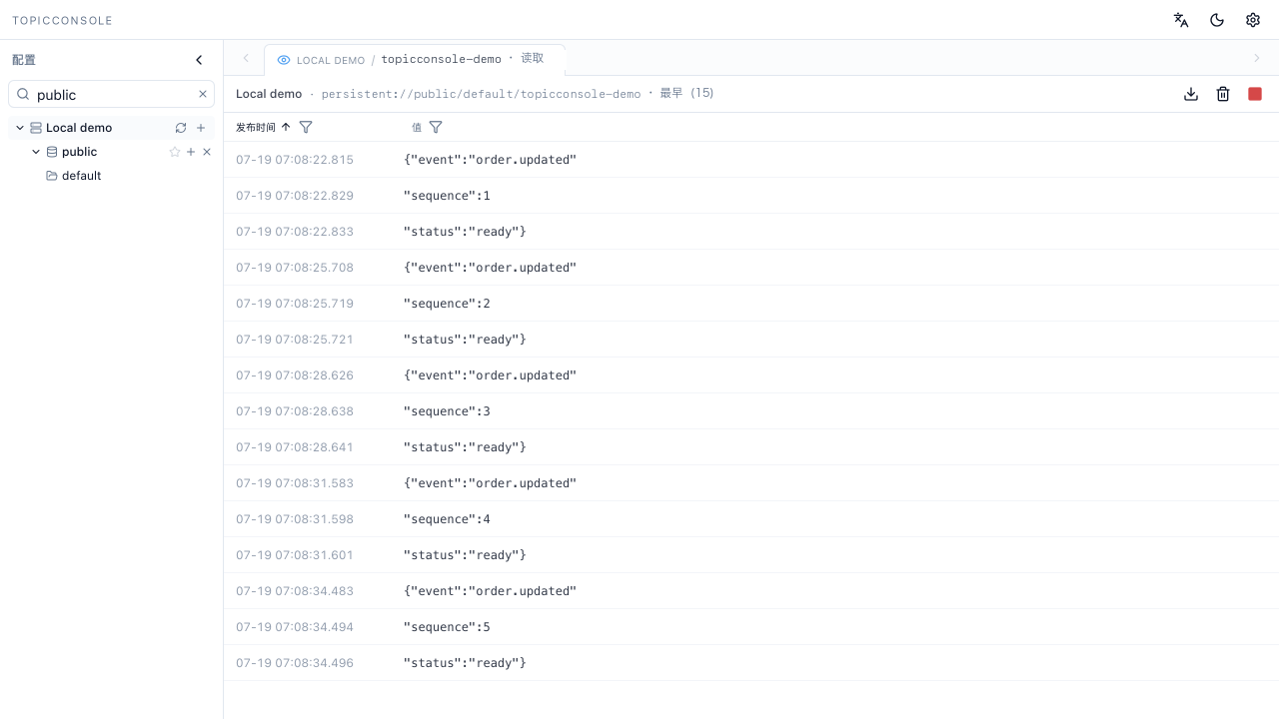Viewport: 1279px width, 719px height.
Task: Click the eye icon on the tab
Action: (284, 60)
